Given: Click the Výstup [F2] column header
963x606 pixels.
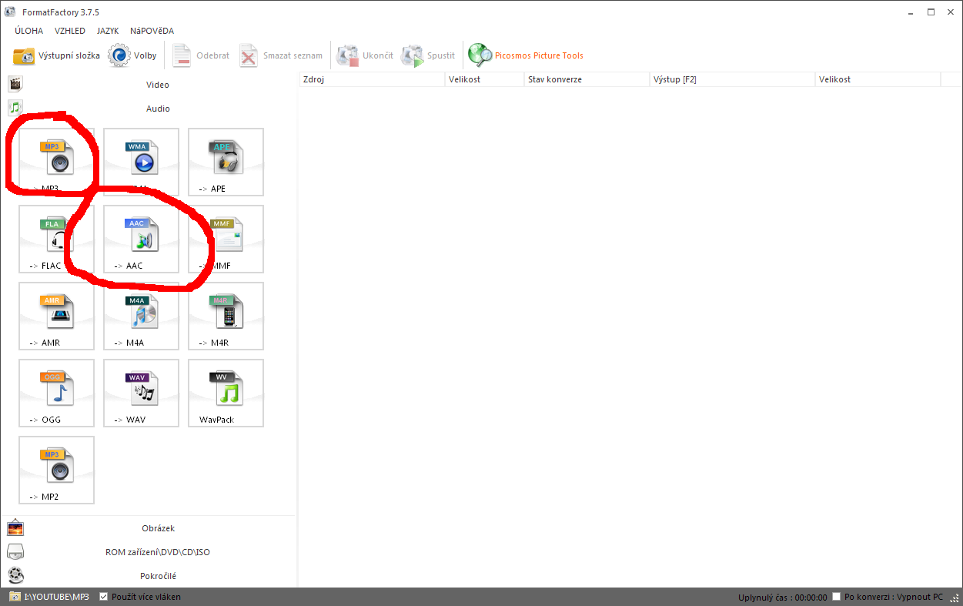Looking at the screenshot, I should pyautogui.click(x=732, y=79).
